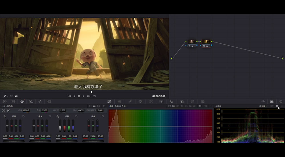Image resolution: width=285 pixels, height=157 pixels.
Task: Expand the viewer picker tool dropdown arrow
Action: tap(8, 96)
